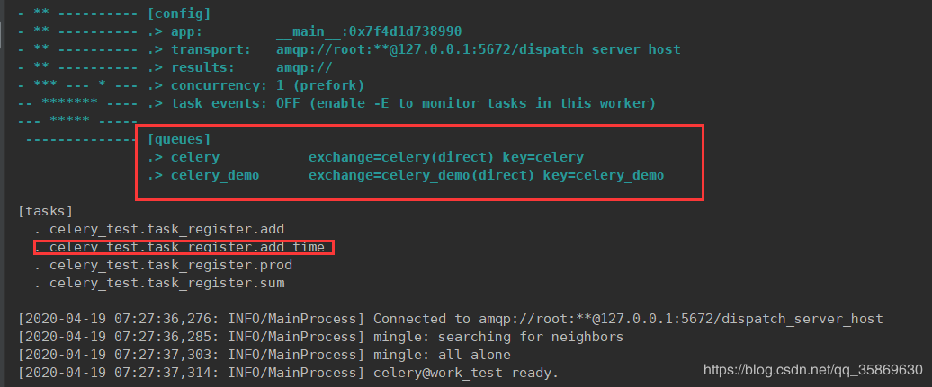This screenshot has width=932, height=387.
Task: Open the blog.csdn.net watermark link
Action: tap(813, 370)
